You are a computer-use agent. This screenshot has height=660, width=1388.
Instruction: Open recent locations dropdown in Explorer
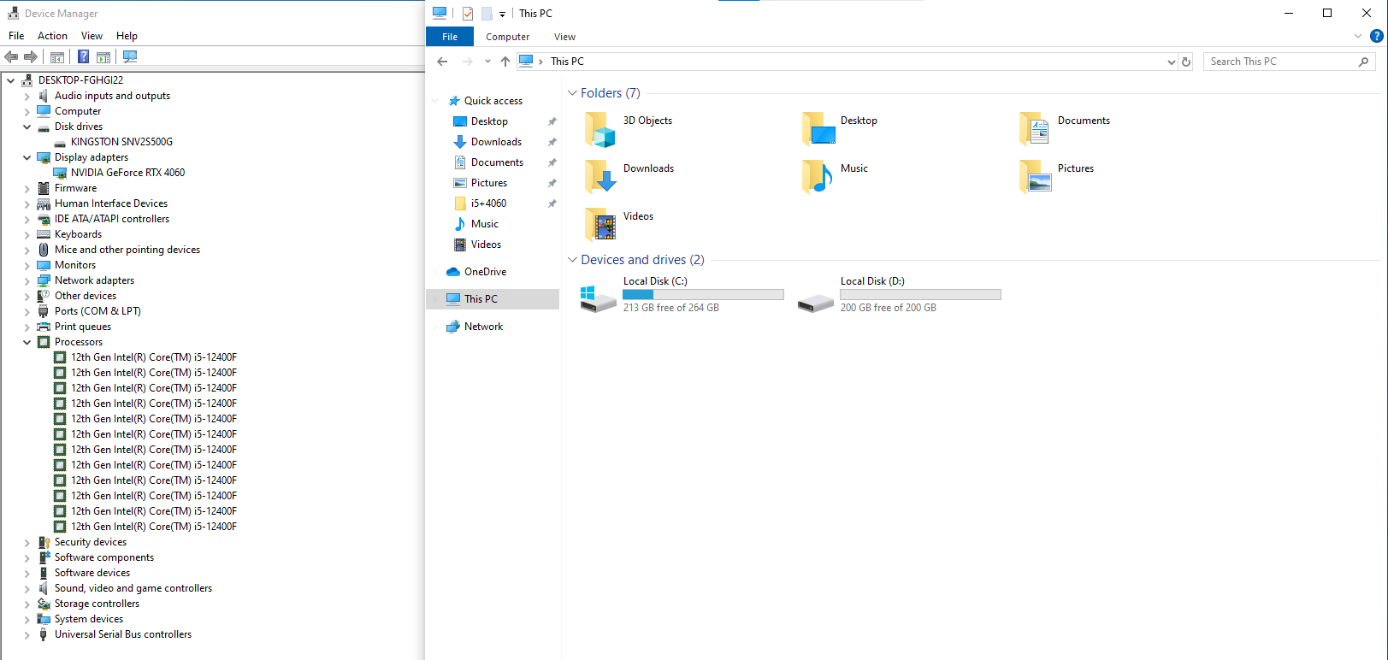point(487,62)
